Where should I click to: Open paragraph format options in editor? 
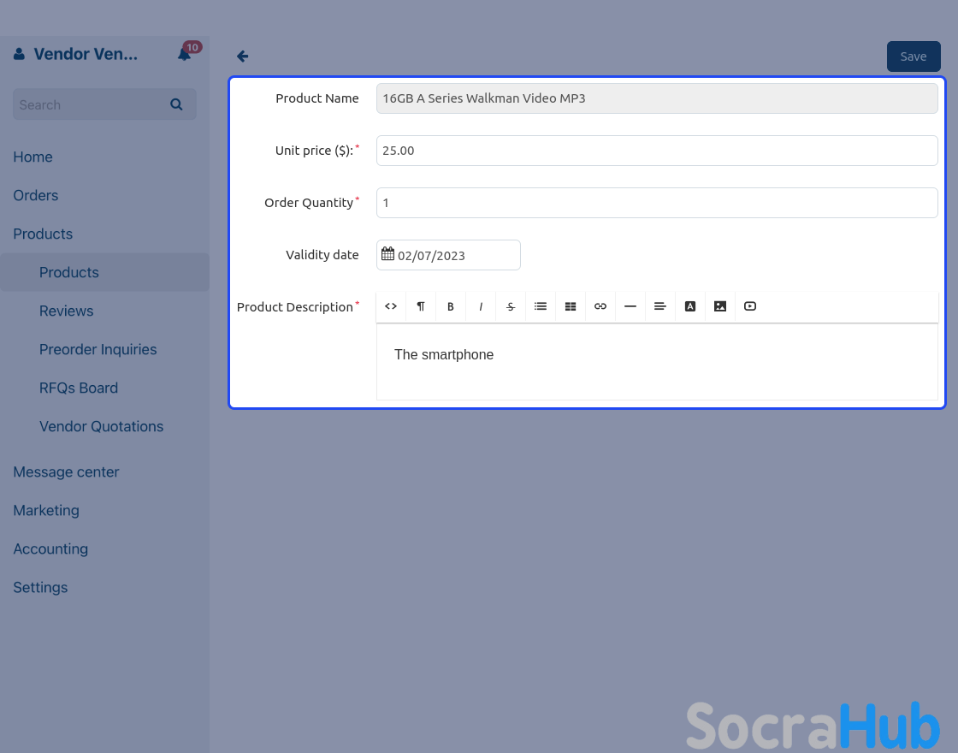coord(421,306)
